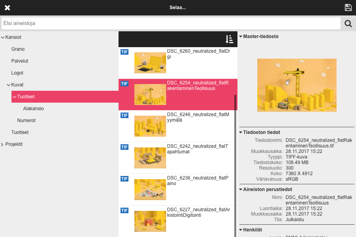Collapse the Master-tiedosto section
Screen dimensions: 356x237
tap(241, 36)
